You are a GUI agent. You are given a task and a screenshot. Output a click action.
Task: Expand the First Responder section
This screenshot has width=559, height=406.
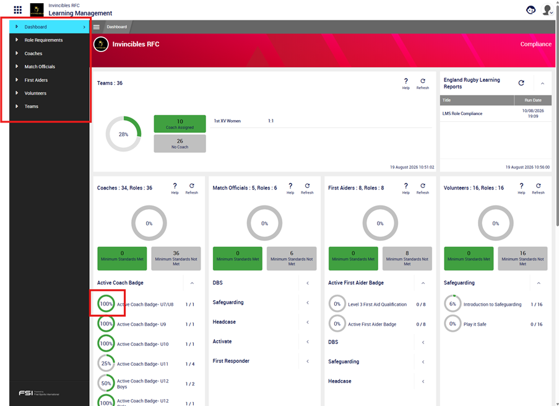[x=308, y=361]
